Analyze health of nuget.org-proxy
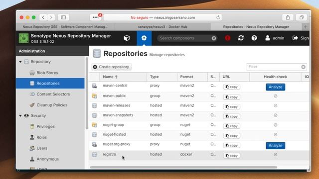Viewport: 319px width, 179px height. [x=275, y=146]
